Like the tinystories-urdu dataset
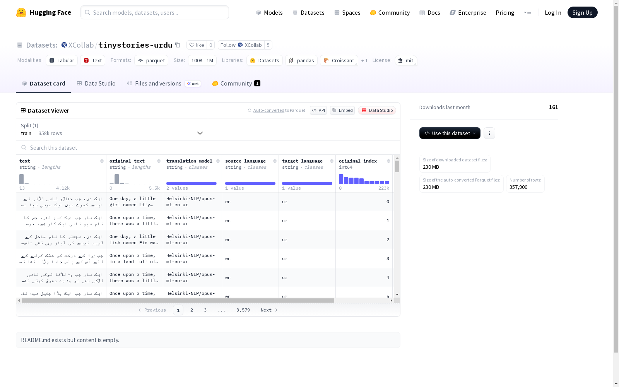This screenshot has height=387, width=619. point(197,45)
